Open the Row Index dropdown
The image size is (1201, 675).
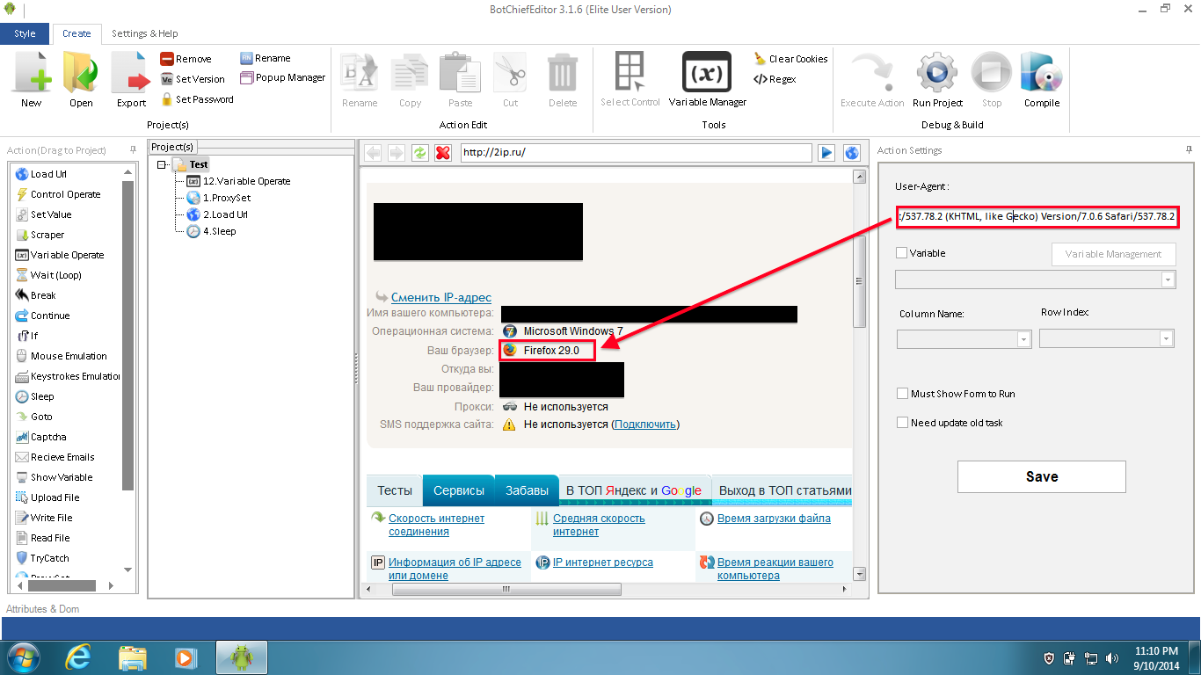pyautogui.click(x=1166, y=339)
